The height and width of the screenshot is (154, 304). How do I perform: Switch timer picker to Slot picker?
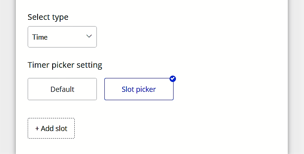[139, 89]
